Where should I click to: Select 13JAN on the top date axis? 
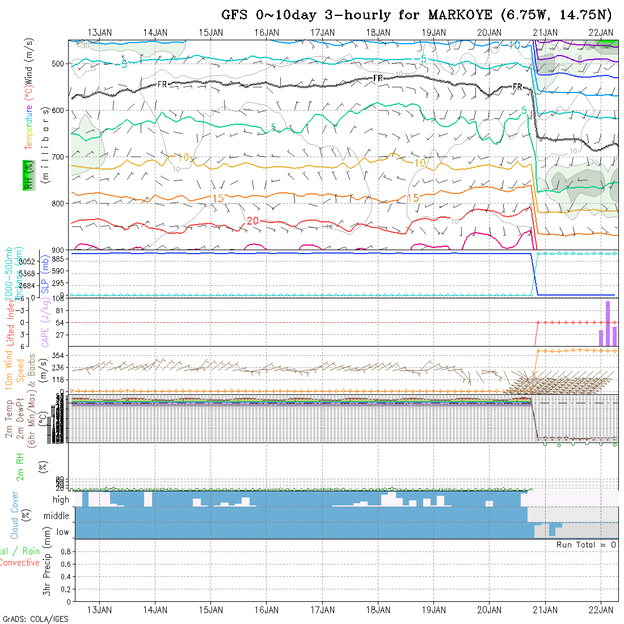100,32
